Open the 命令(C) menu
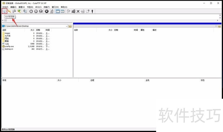The height and width of the screenshot is (132, 223). [x=38, y=7]
